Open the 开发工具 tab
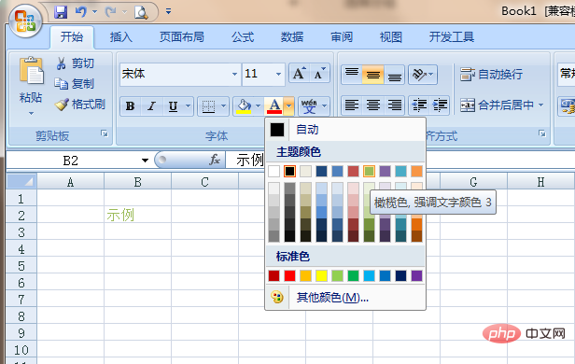 452,37
